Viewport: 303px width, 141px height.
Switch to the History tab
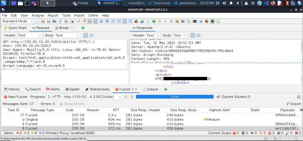pyautogui.click(x=12, y=89)
